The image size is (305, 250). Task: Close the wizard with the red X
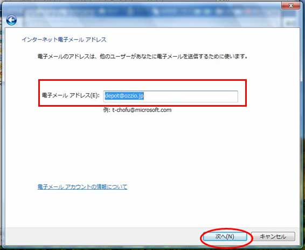290,5
